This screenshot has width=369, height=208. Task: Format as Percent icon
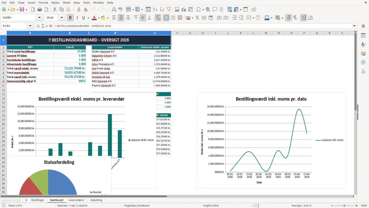tap(197, 18)
